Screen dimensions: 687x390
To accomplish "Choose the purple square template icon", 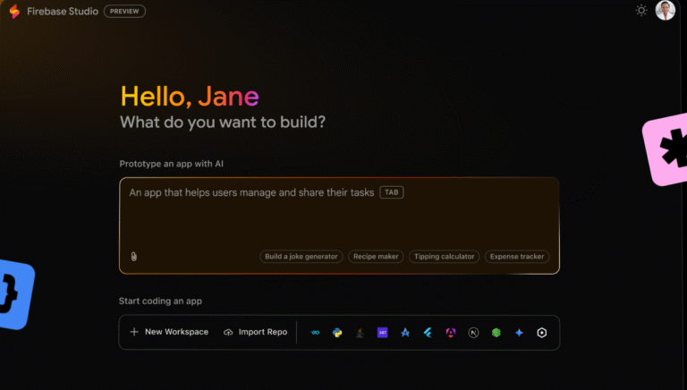I will pos(383,333).
